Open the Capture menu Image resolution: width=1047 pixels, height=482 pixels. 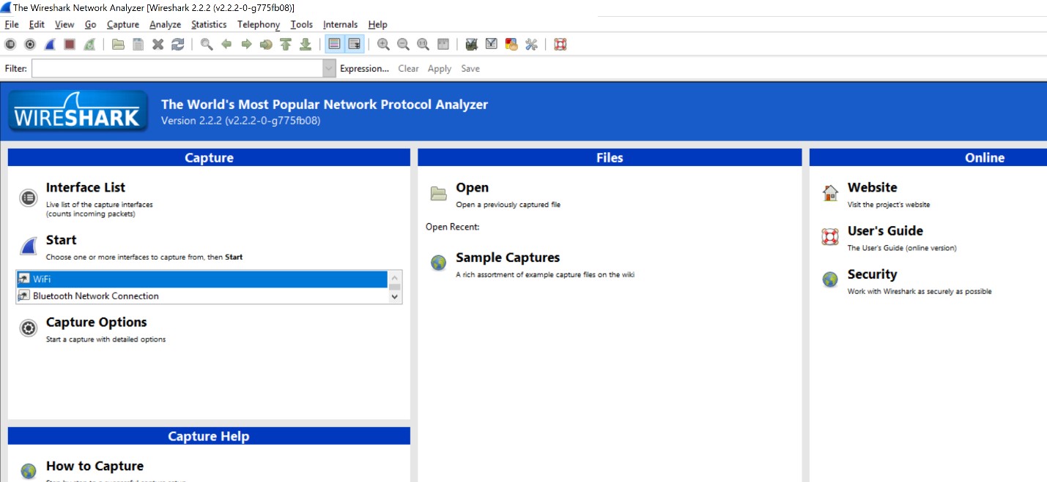(123, 24)
